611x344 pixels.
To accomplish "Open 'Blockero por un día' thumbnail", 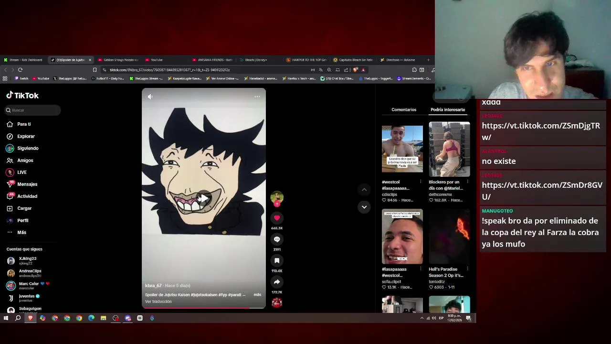I will click(449, 149).
